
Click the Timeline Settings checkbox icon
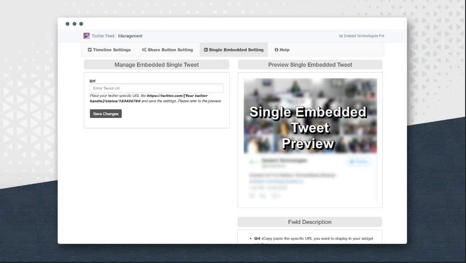[x=90, y=50]
